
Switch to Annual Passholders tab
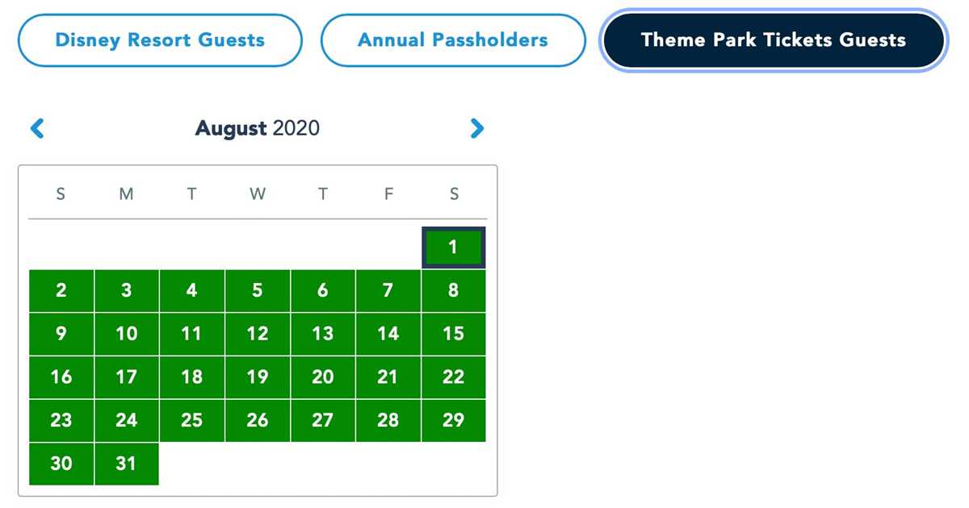(x=453, y=40)
